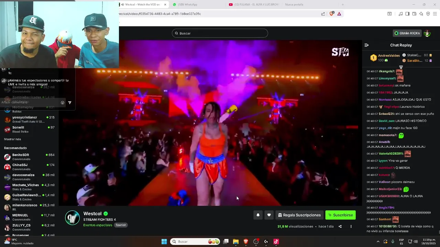Image resolution: width=440 pixels, height=247 pixels.
Task: Click the volume speaker icon in system tray
Action: coord(415,242)
